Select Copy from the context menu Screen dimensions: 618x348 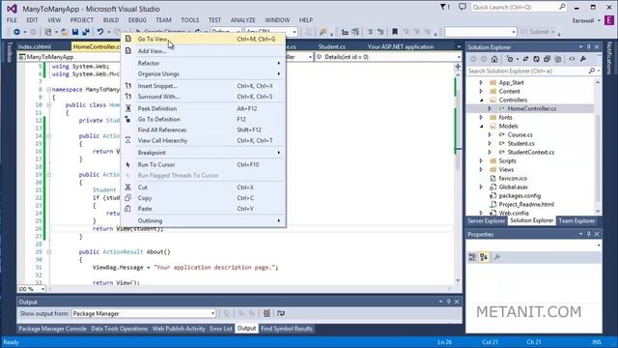tap(204, 198)
